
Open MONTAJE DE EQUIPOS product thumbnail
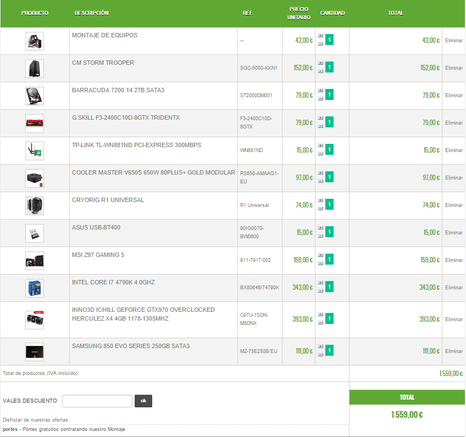pyautogui.click(x=35, y=41)
